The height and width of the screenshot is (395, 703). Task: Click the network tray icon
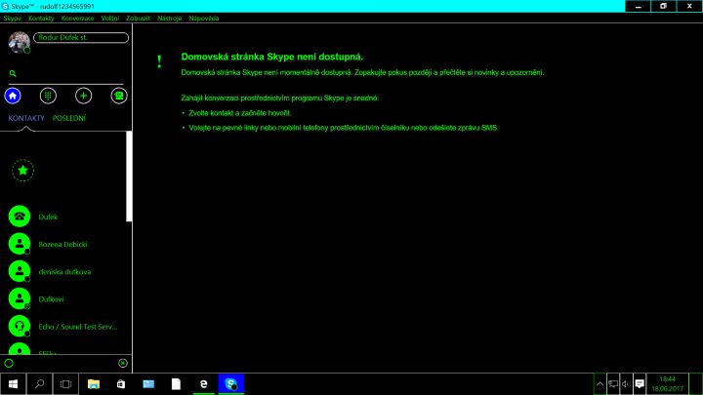(x=613, y=384)
